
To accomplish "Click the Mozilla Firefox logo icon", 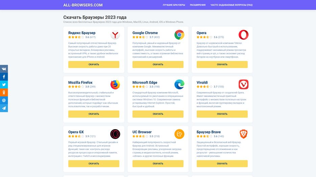I will coord(115,85).
